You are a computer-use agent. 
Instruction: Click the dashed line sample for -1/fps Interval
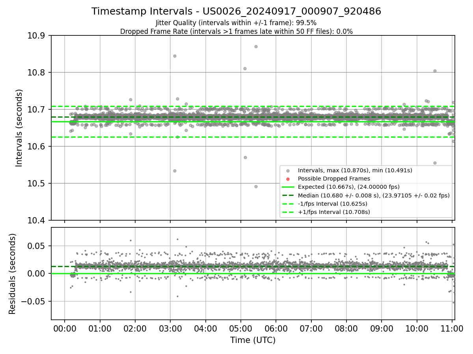(288, 204)
